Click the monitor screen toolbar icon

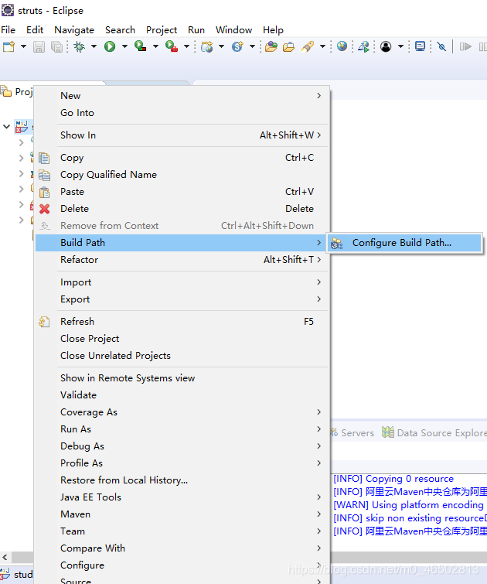click(420, 46)
